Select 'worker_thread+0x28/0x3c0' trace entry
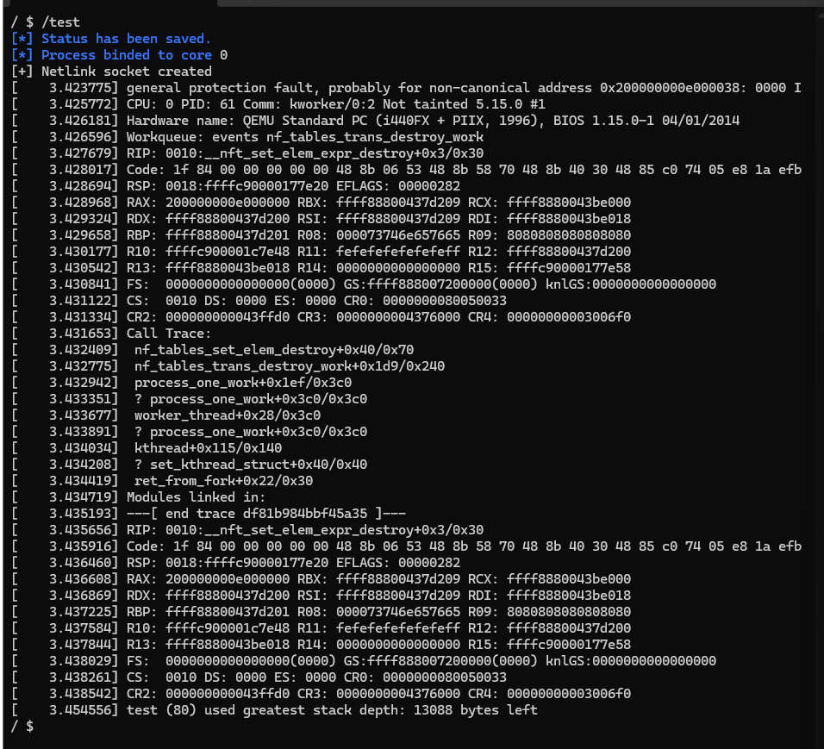Image resolution: width=824 pixels, height=749 pixels. [228, 415]
